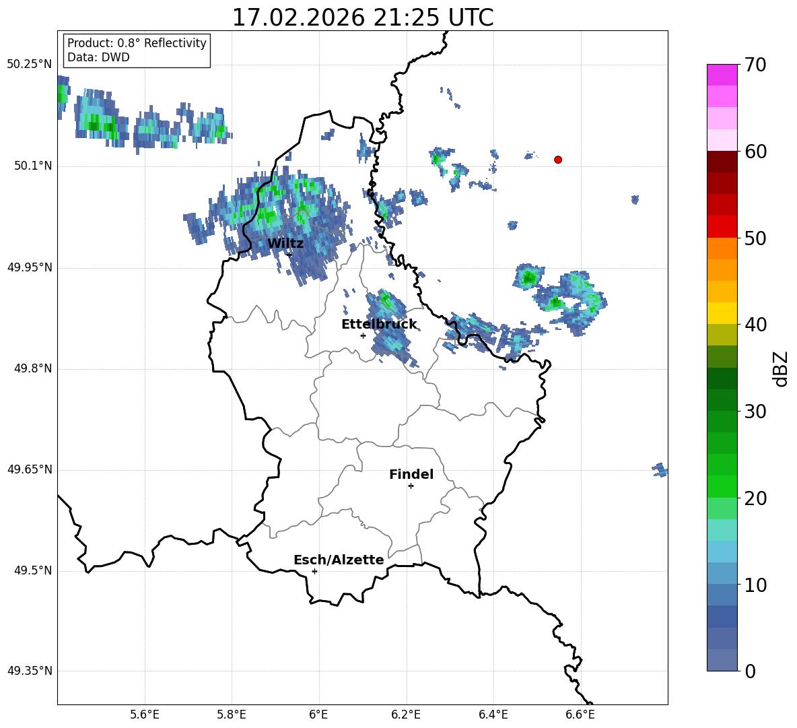Click the 6.2°E longitude label

[x=406, y=715]
